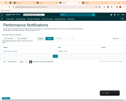The height and width of the screenshot is (101, 126).
Task: Open the settings gear icon
Action: (115, 15)
